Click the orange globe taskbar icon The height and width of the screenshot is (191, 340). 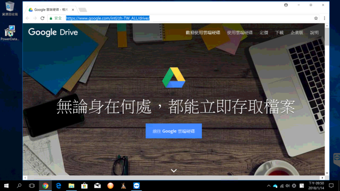[110, 186]
